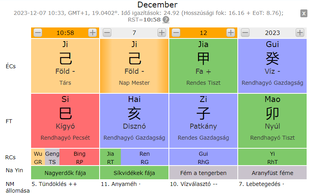Click the Zi Patkány month branch
309x193 pixels.
pos(203,120)
